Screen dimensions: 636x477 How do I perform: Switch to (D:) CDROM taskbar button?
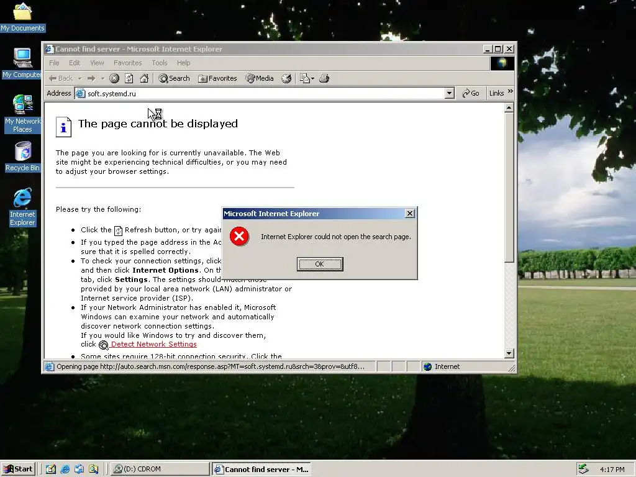(x=160, y=469)
